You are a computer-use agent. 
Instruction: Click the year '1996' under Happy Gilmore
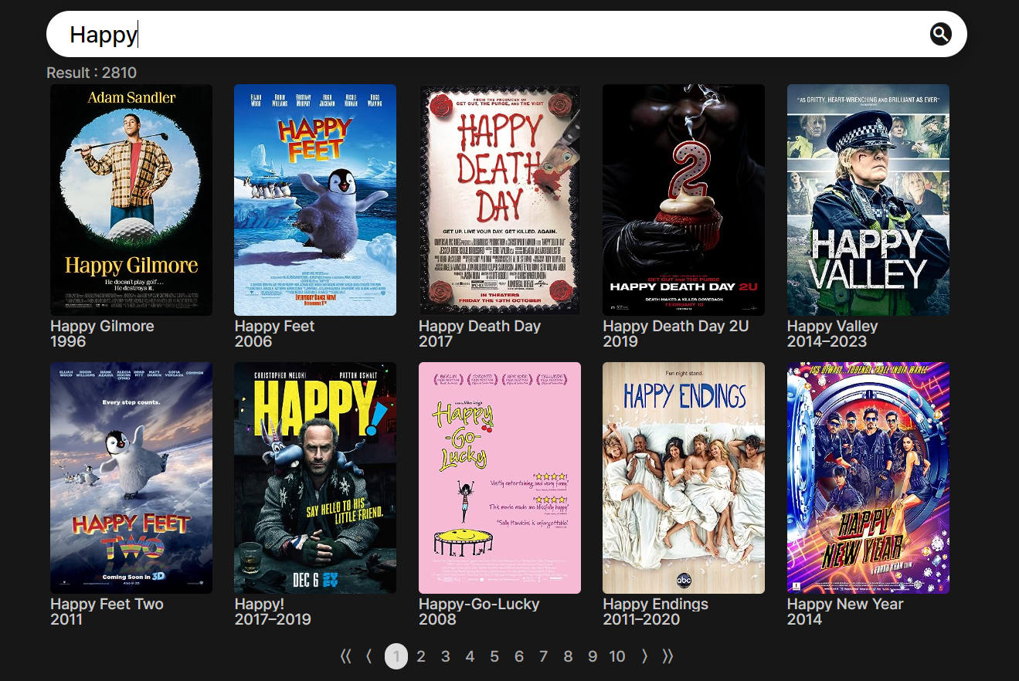pos(68,341)
